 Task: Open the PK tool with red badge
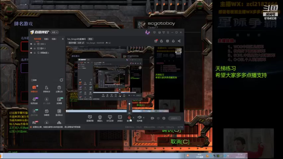34,123
